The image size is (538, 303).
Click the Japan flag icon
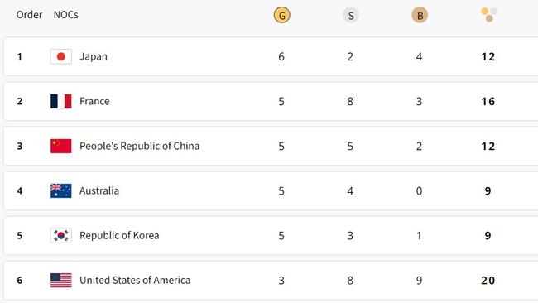61,56
